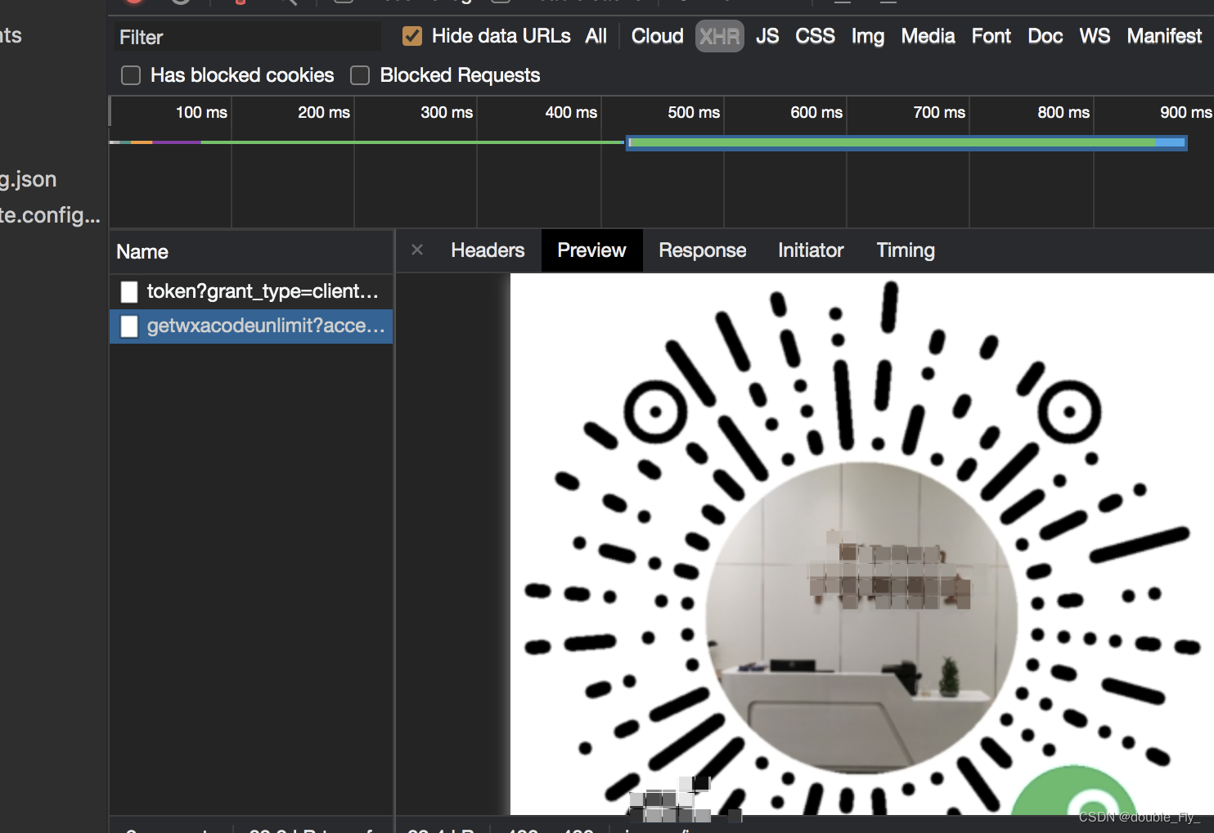The height and width of the screenshot is (833, 1214).
Task: Close the request details pane
Action: click(417, 250)
